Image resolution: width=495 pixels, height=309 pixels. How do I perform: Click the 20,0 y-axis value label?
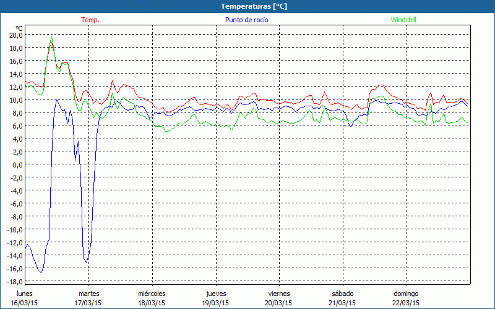point(16,35)
